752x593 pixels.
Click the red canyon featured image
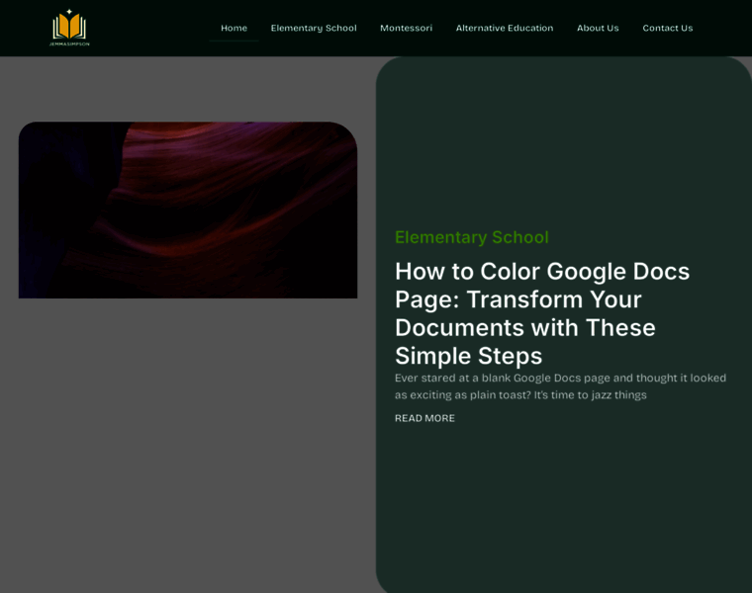click(188, 210)
